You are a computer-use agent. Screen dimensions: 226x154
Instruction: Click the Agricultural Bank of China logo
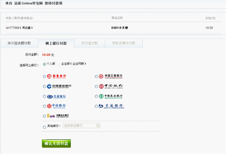click(x=111, y=96)
